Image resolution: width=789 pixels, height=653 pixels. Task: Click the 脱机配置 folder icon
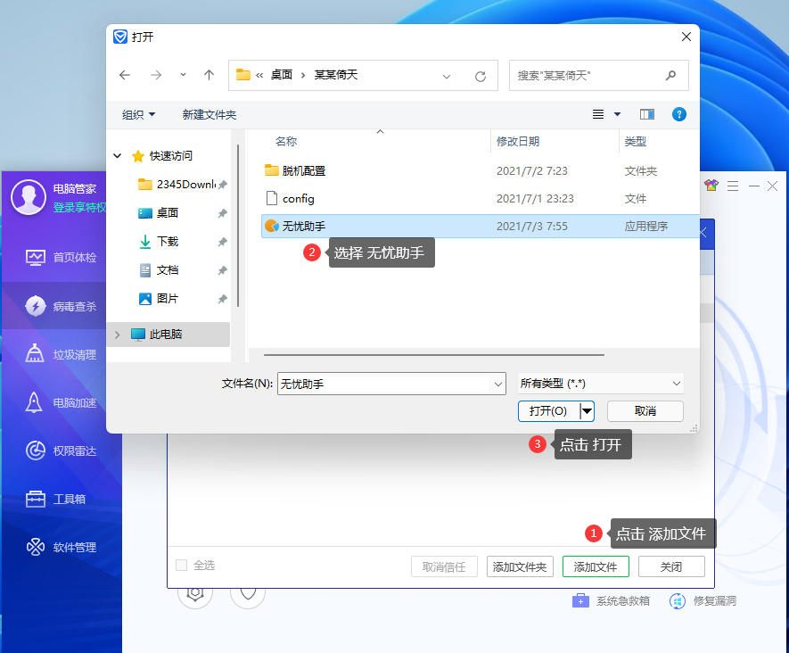pos(272,170)
